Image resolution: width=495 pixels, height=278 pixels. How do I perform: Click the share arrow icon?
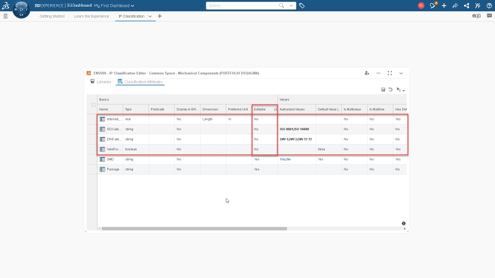point(455,5)
